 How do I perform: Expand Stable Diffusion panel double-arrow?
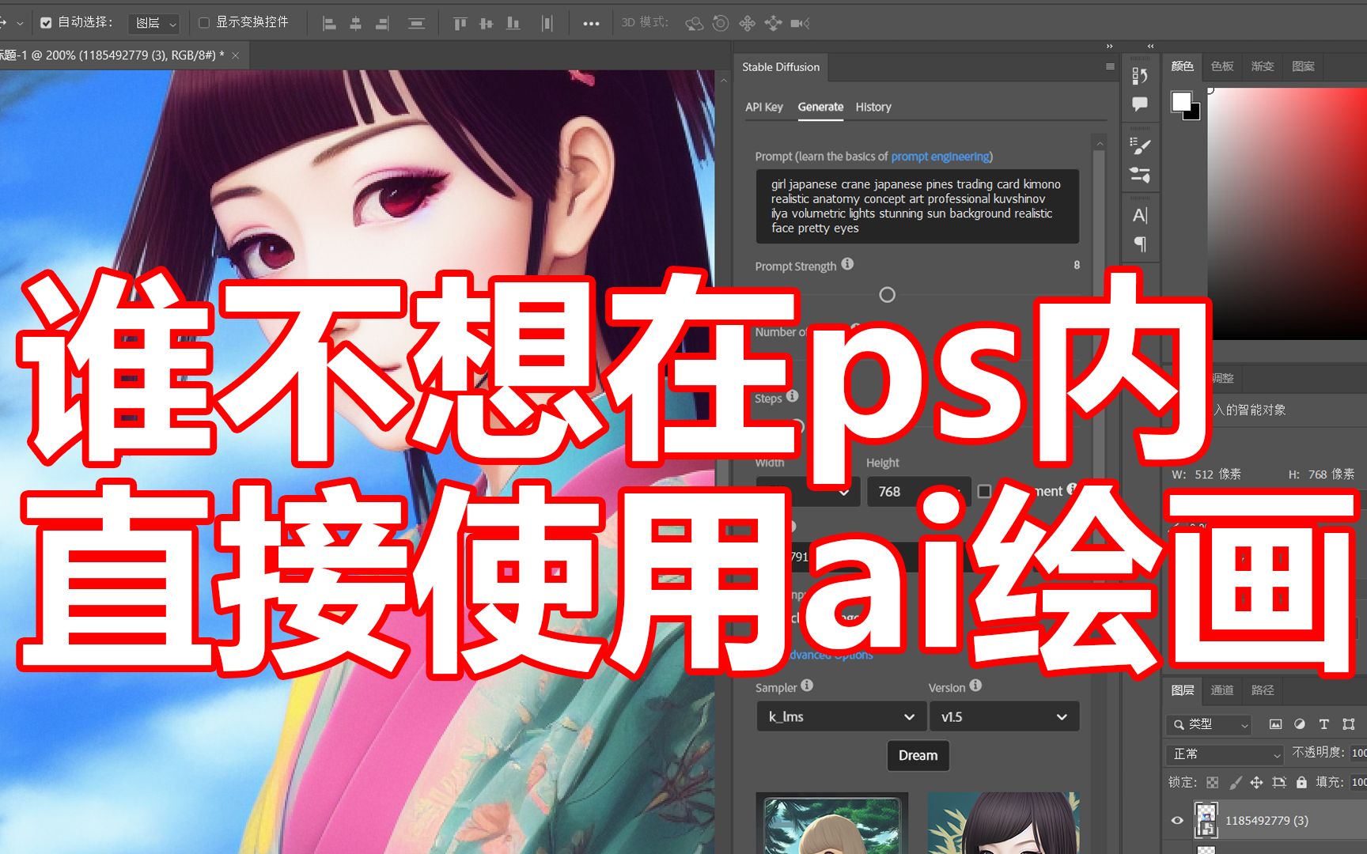(1109, 47)
